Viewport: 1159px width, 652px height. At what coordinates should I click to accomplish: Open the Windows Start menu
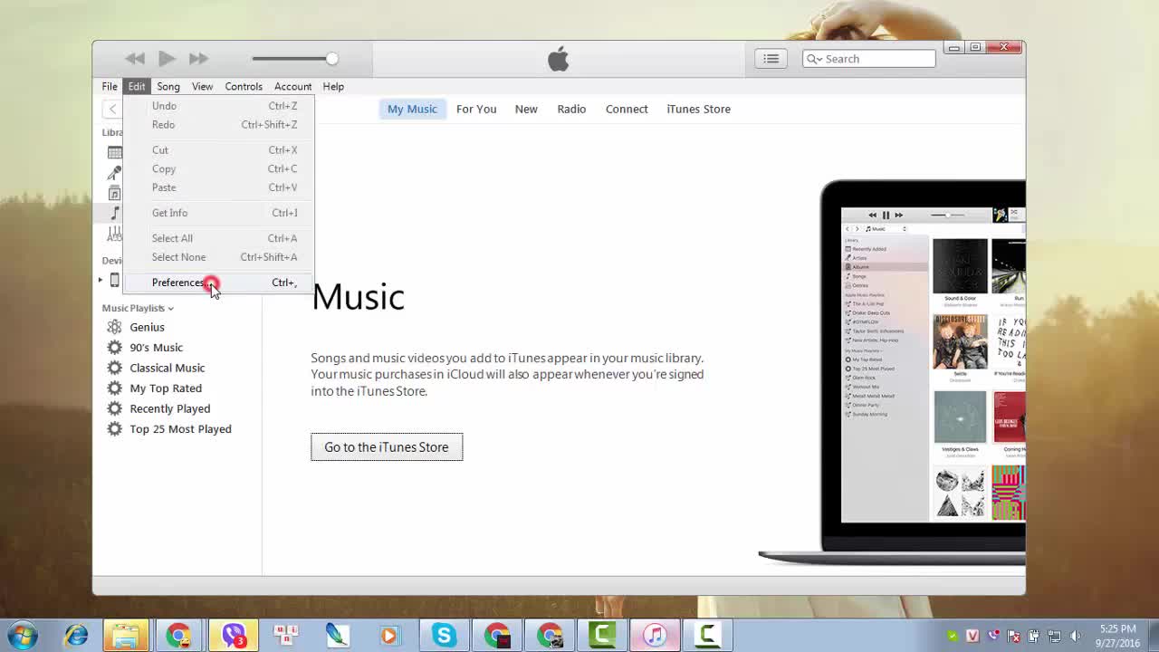point(22,635)
